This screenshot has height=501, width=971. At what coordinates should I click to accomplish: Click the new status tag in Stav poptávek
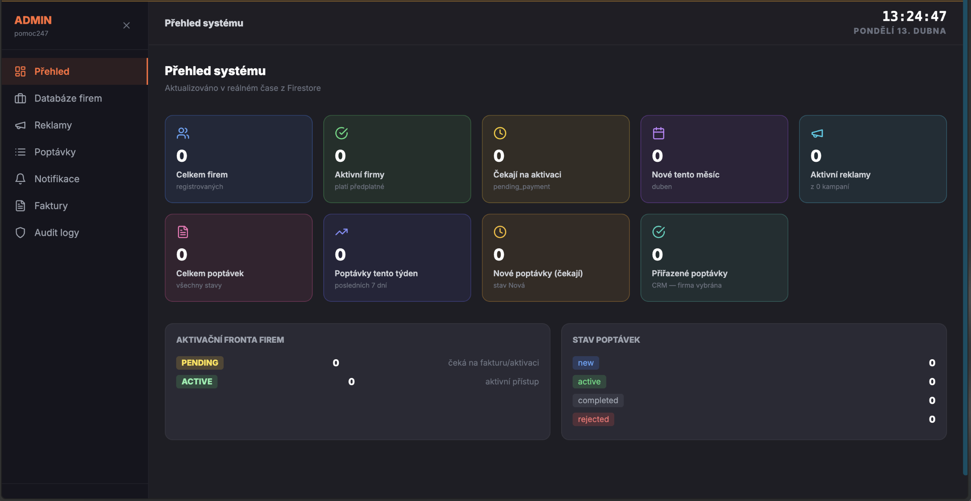586,363
